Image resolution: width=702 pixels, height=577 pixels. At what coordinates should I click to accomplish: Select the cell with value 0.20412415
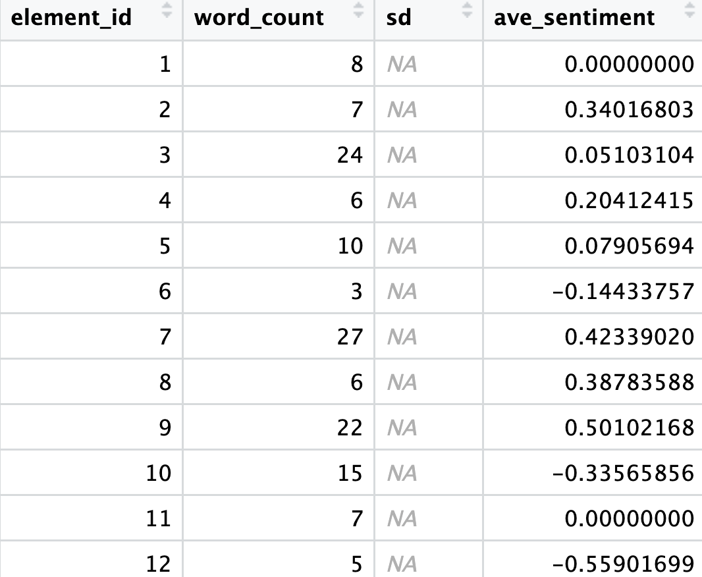pyautogui.click(x=629, y=200)
